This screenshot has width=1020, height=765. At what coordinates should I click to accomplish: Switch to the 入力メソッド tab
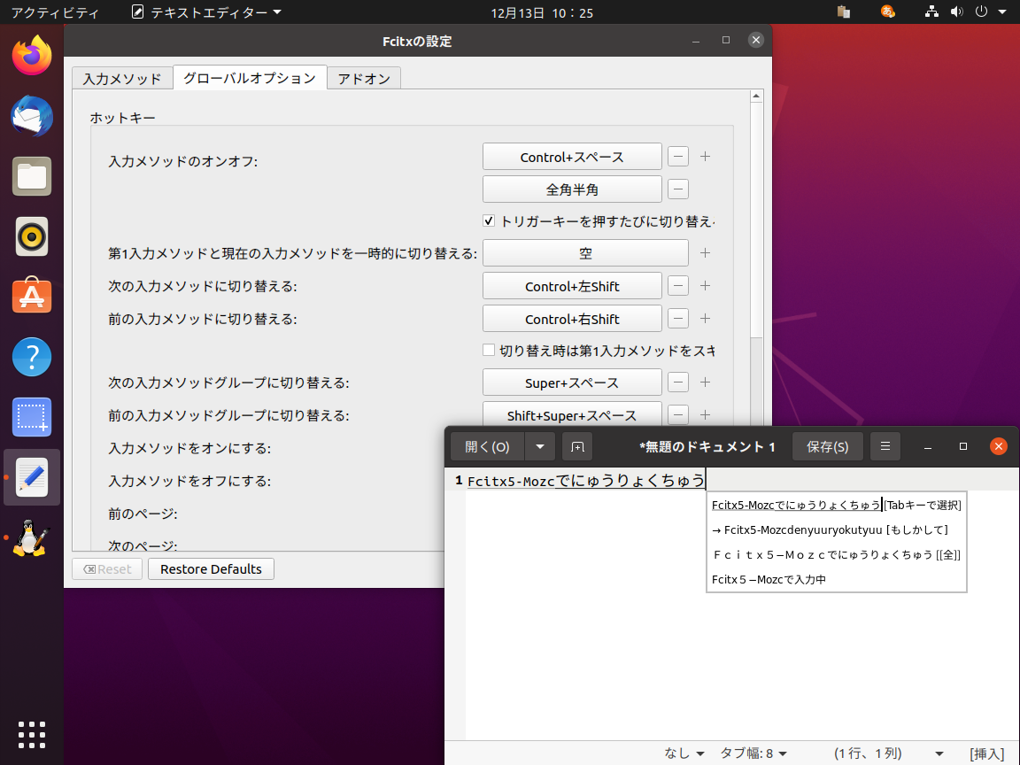coord(121,78)
